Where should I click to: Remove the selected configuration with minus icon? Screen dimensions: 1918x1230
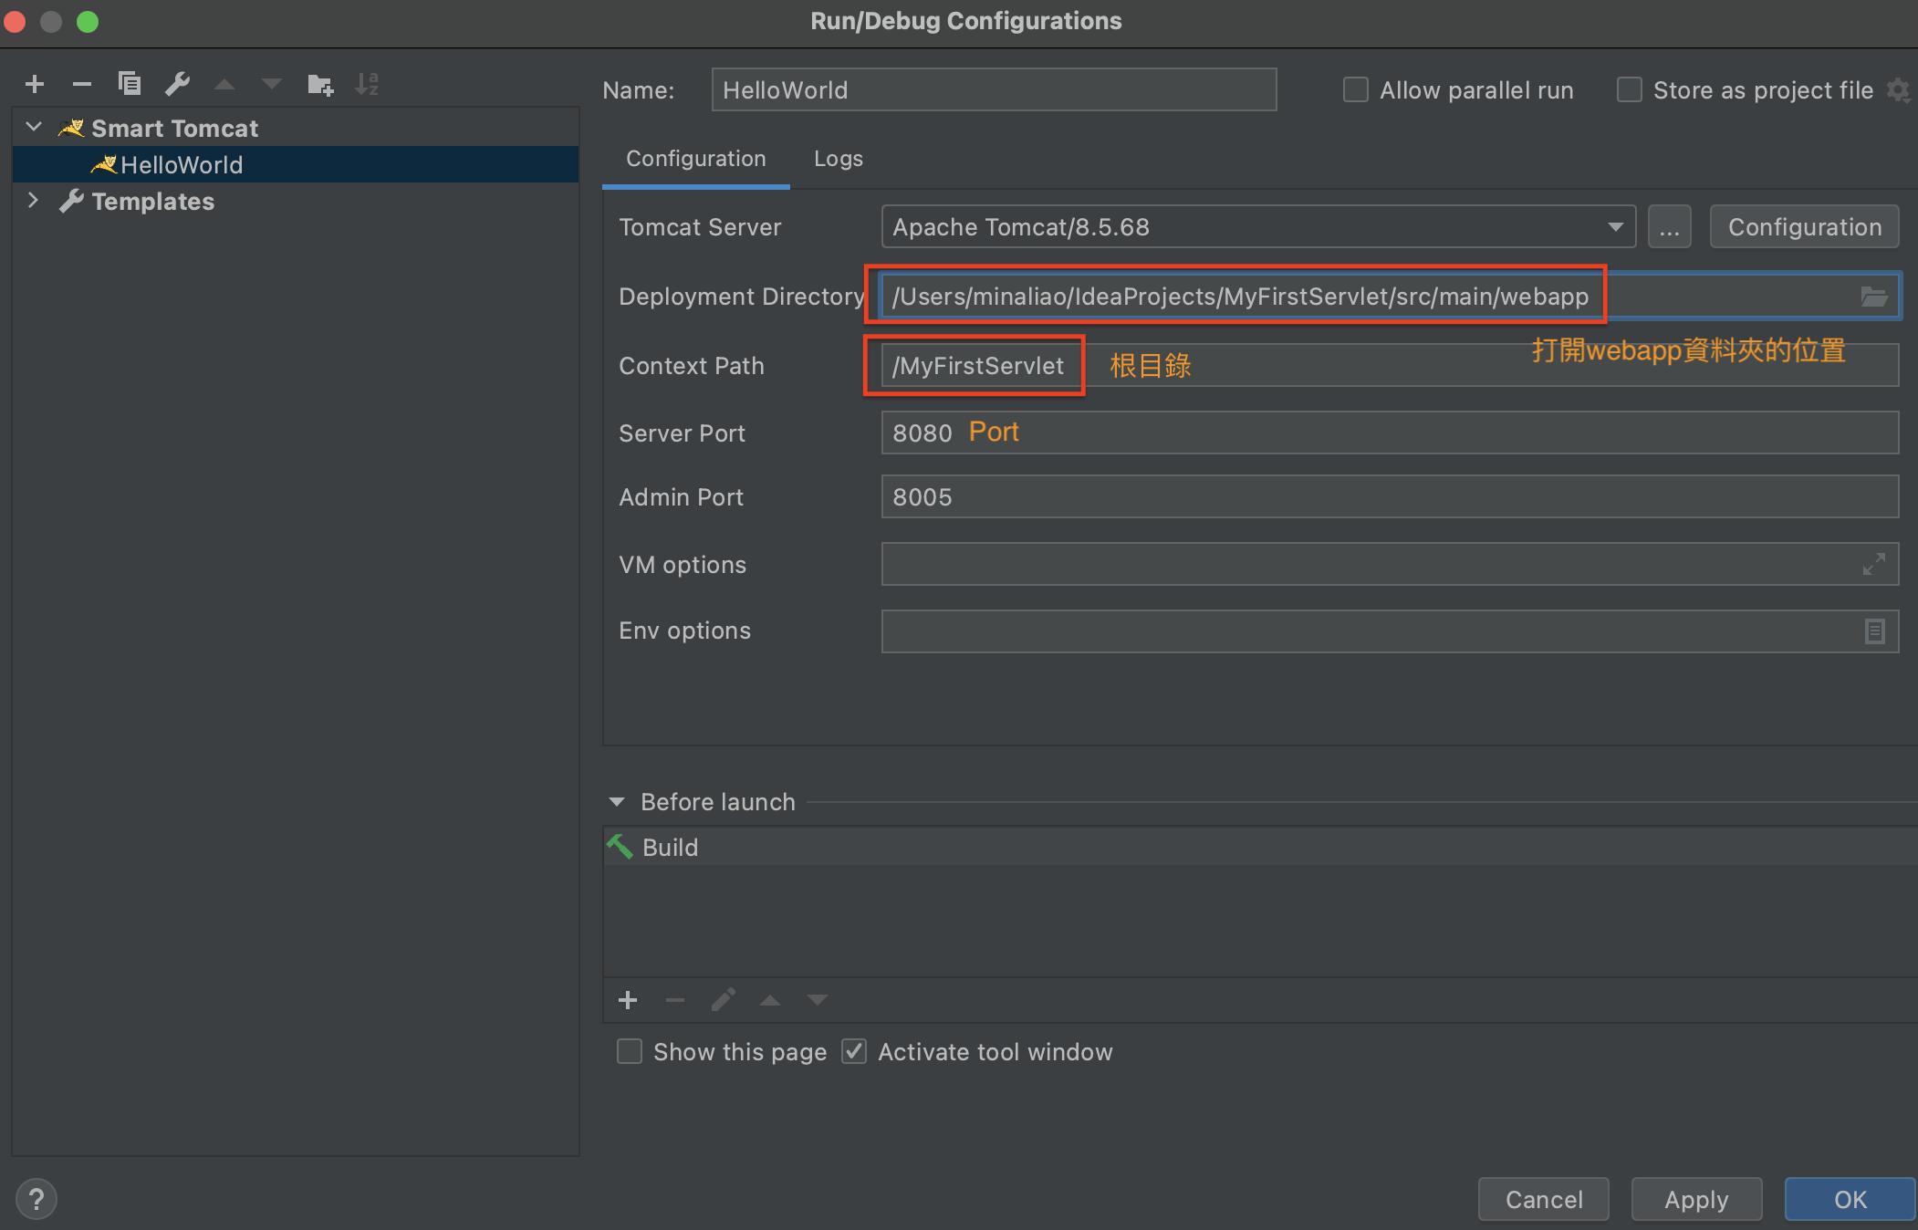pos(82,84)
